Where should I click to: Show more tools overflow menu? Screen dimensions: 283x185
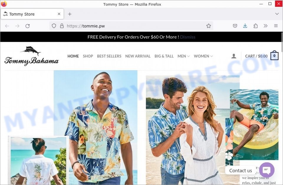point(265,26)
